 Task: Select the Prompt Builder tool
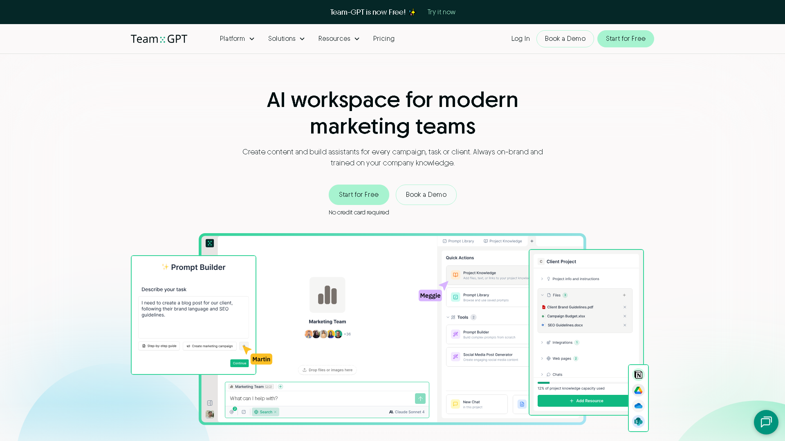[x=476, y=335]
